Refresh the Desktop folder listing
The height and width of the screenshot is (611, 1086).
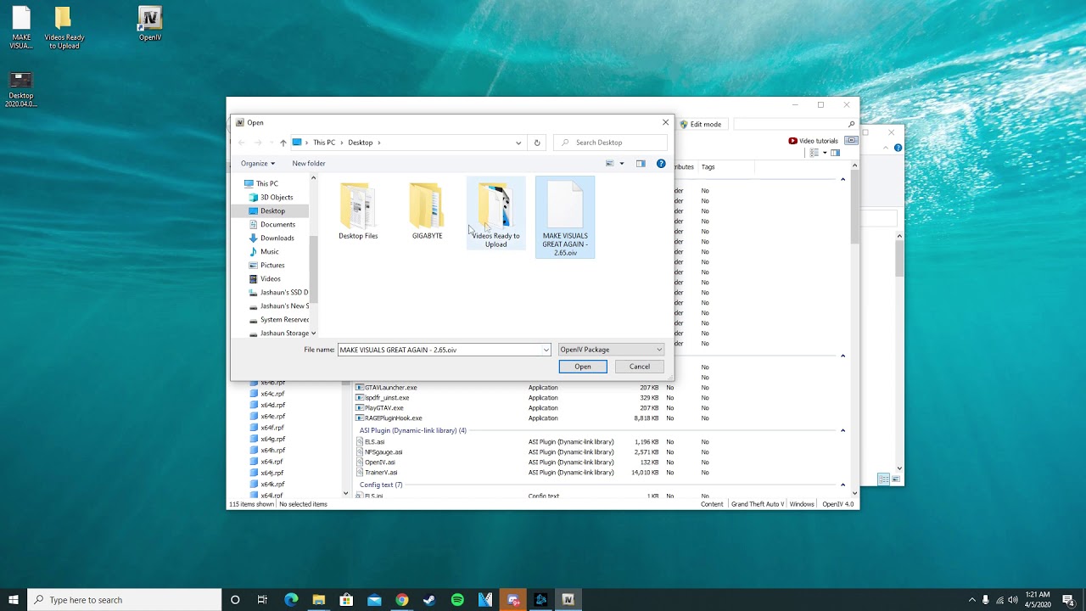coord(536,143)
